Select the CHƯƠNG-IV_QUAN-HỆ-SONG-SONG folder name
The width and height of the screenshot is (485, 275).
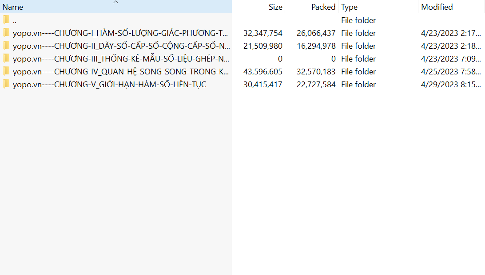121,72
